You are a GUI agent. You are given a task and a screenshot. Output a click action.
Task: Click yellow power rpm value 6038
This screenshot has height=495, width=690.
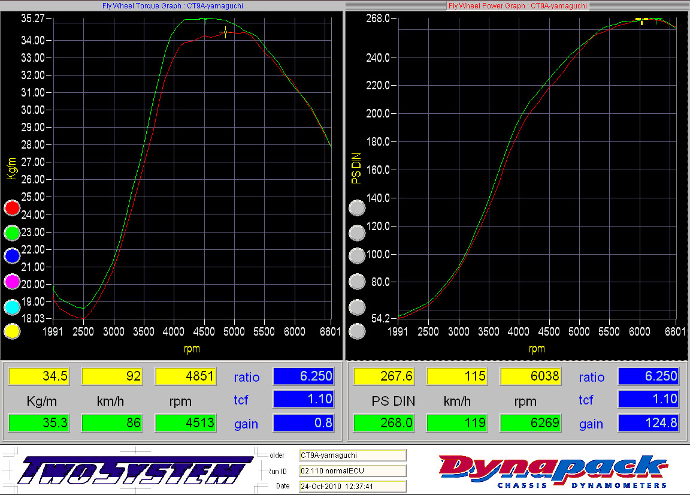(531, 376)
